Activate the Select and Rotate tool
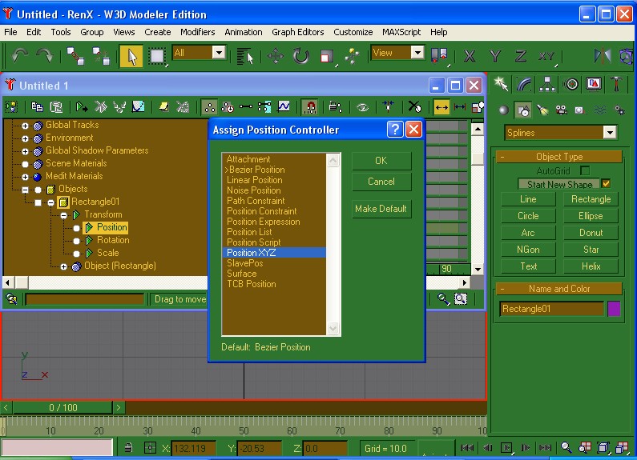 click(x=300, y=55)
